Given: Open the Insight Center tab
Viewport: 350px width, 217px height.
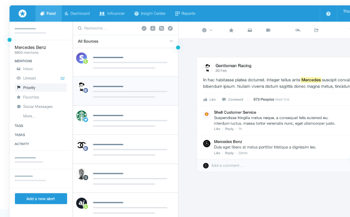Looking at the screenshot, I should click(x=150, y=13).
